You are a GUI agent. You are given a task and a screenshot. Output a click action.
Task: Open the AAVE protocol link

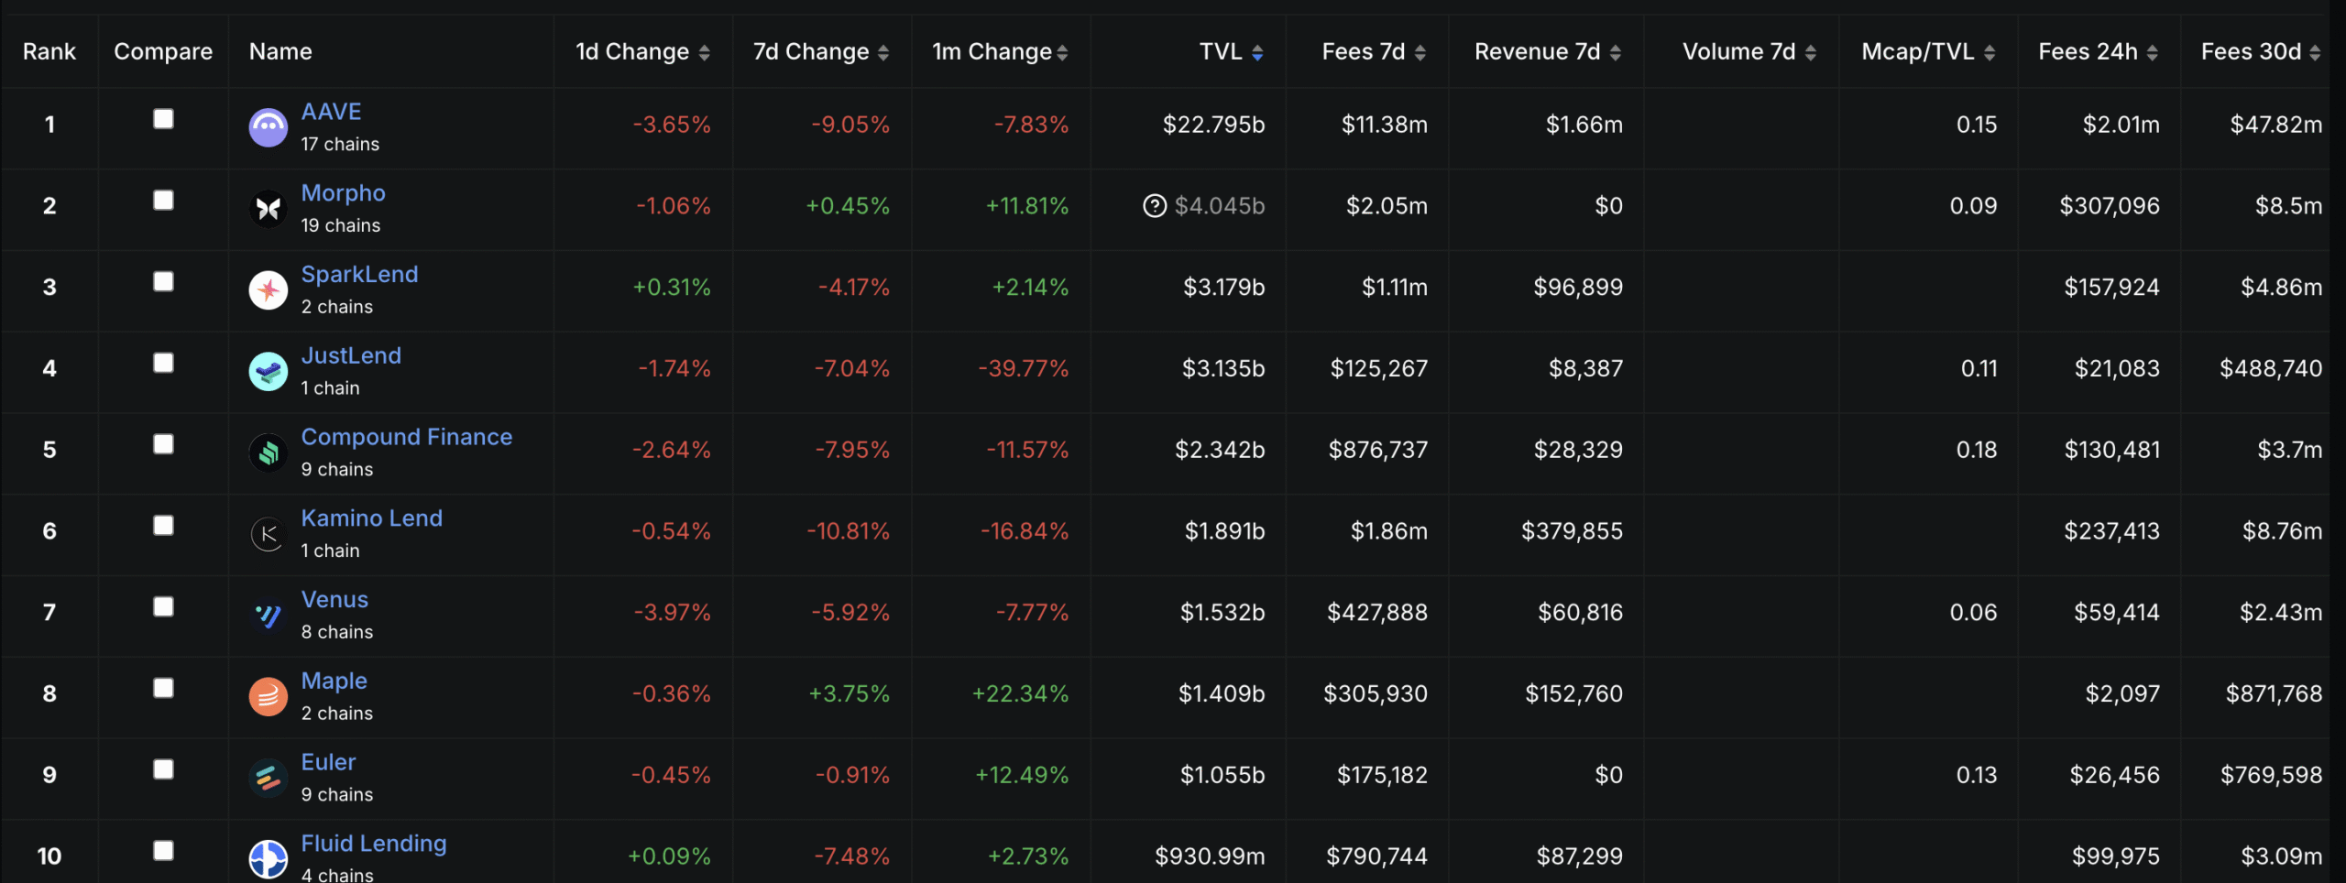332,112
